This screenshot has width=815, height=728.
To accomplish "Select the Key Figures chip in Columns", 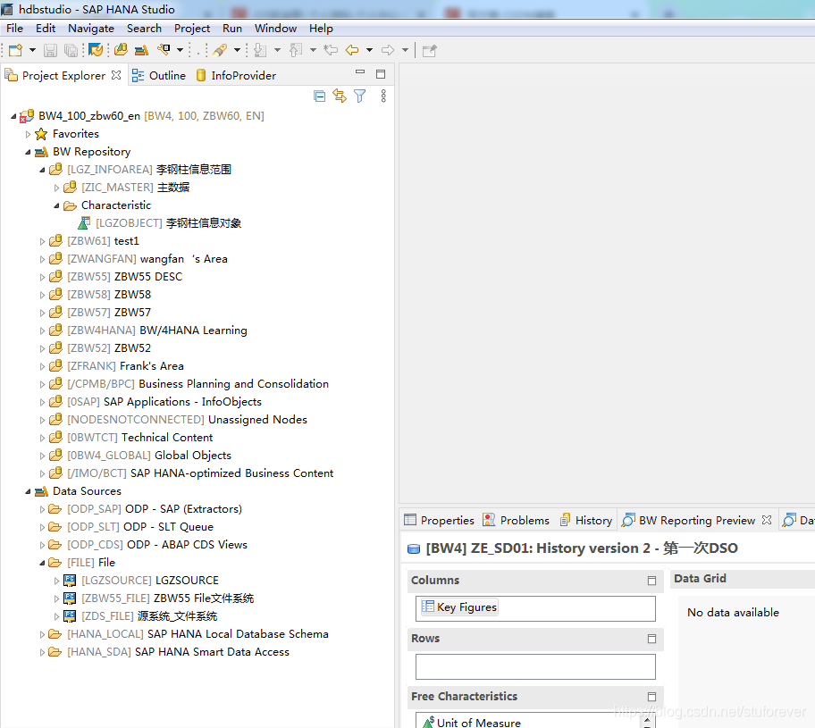I will click(x=459, y=607).
